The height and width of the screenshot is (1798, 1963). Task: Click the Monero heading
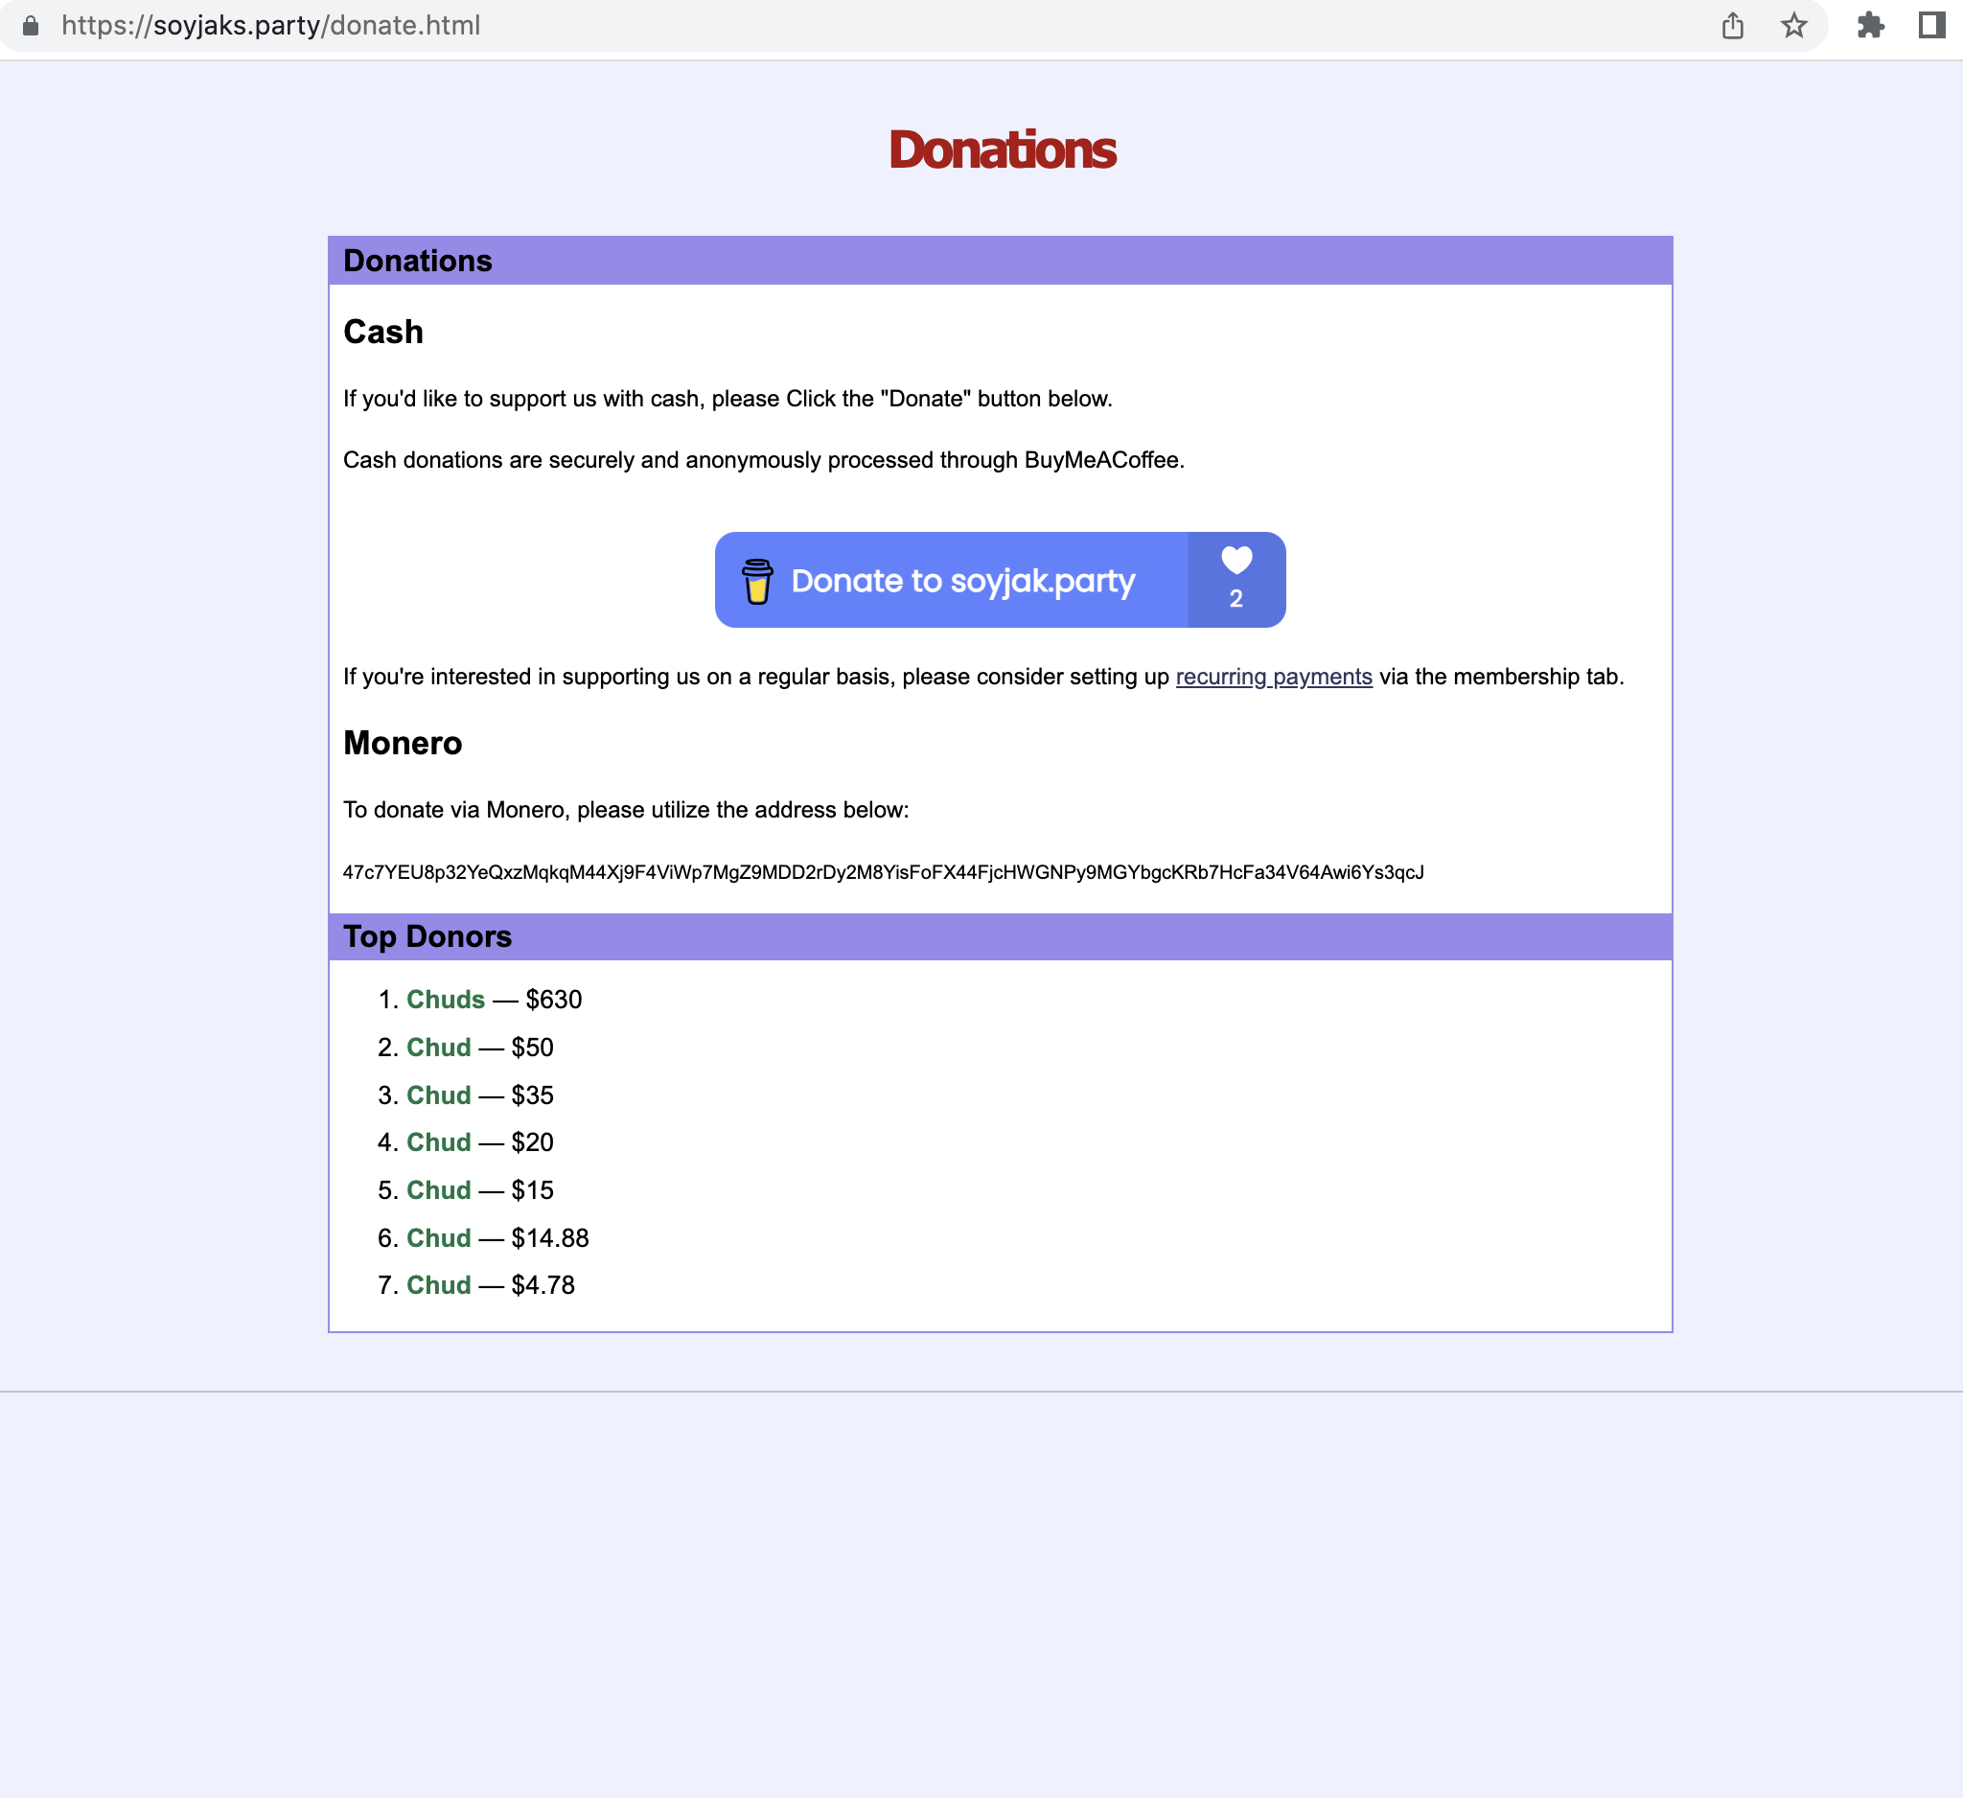point(403,743)
